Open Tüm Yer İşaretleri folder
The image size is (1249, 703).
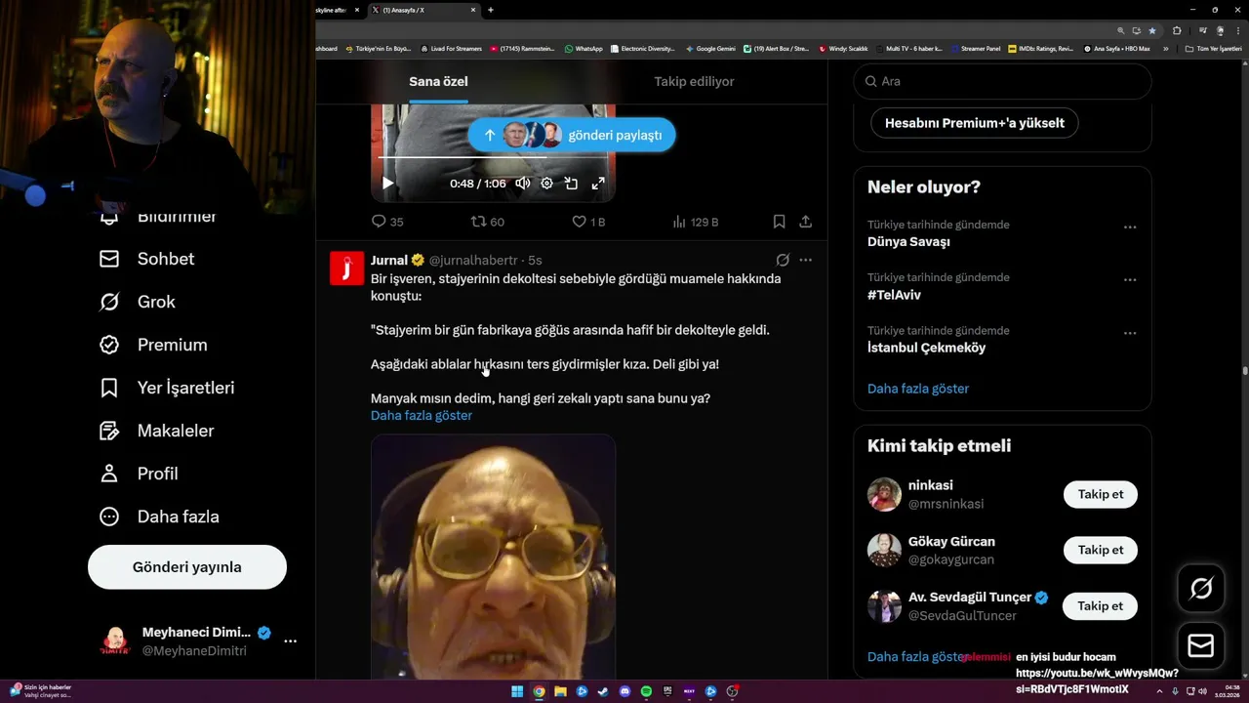tap(1213, 48)
